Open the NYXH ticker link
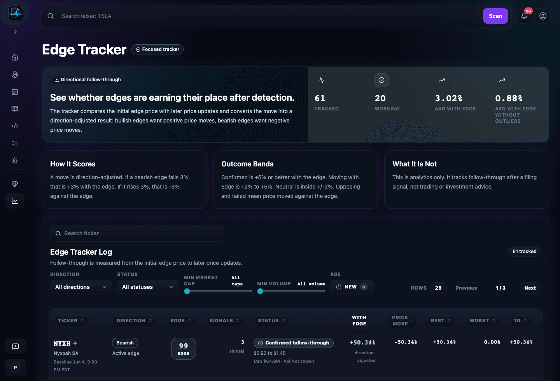 (x=65, y=344)
